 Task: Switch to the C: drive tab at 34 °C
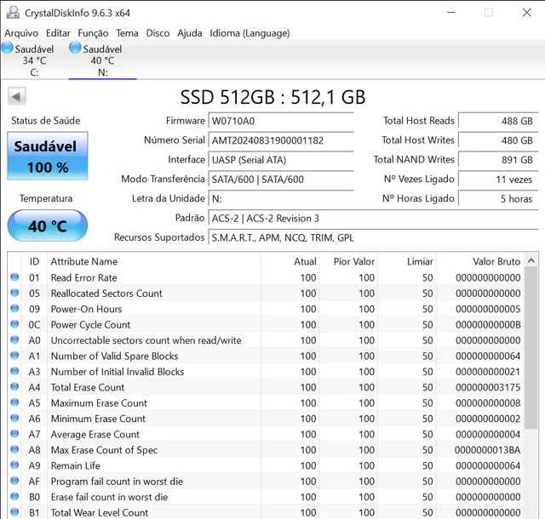coord(34,60)
